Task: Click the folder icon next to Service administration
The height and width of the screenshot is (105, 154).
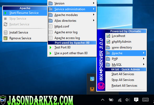Action: tap(51, 9)
